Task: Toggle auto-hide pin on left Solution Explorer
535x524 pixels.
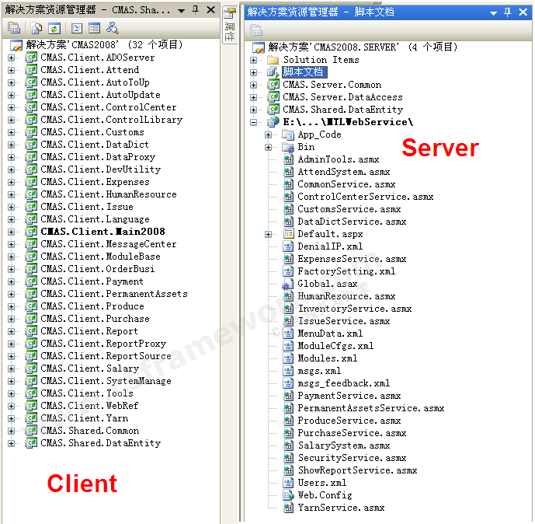Action: coord(194,10)
